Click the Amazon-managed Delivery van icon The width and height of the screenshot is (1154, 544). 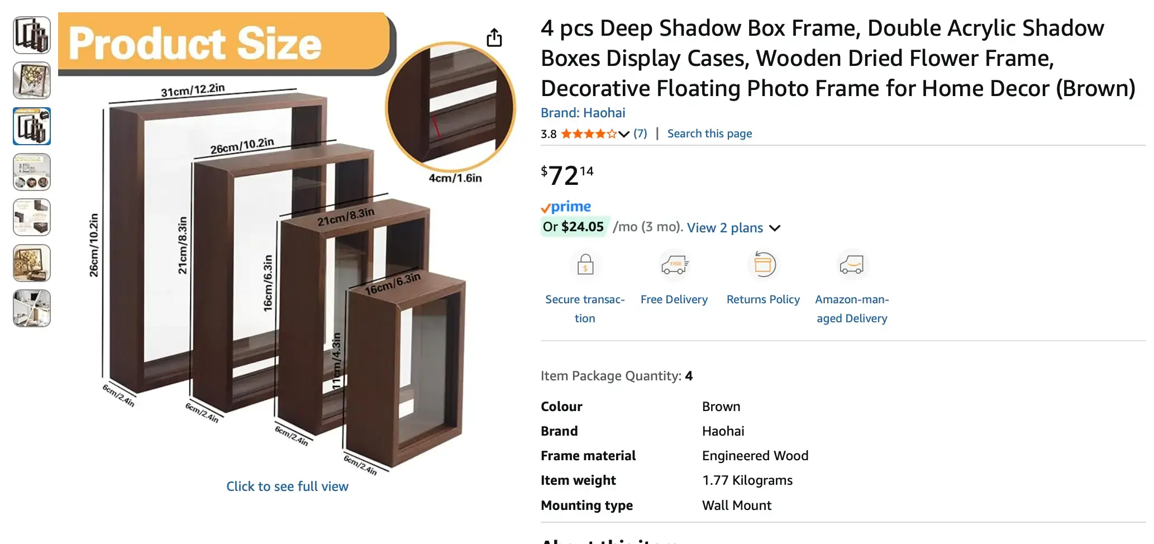(851, 265)
